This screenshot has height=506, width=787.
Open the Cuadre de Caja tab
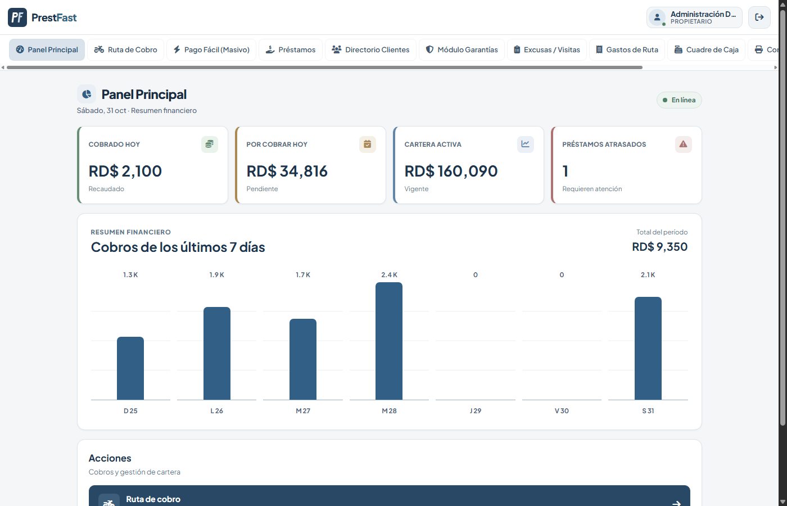tap(707, 49)
